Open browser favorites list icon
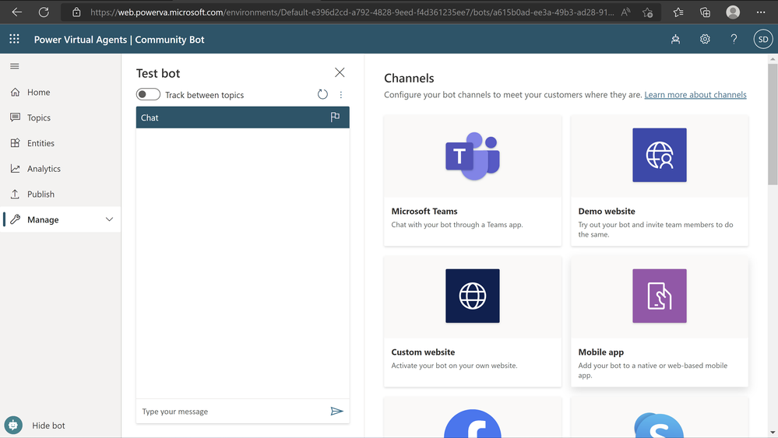The width and height of the screenshot is (778, 438). click(678, 12)
